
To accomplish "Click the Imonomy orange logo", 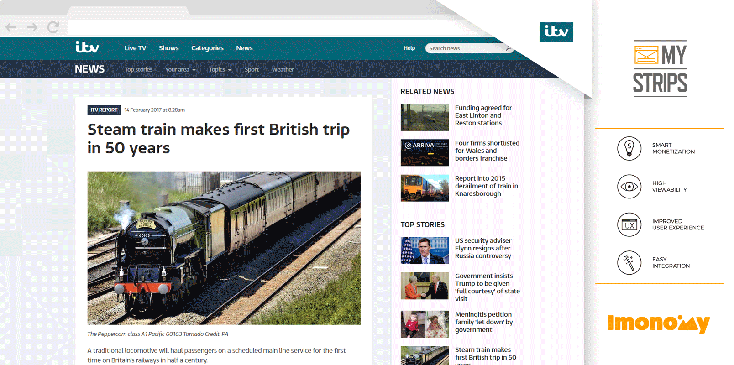I will 658,323.
